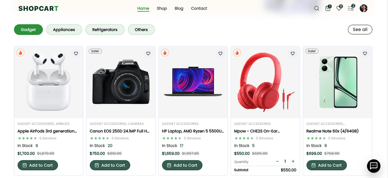Increase Mpow headphones quantity
Viewport: 388px width, 178px height.
coord(293,161)
